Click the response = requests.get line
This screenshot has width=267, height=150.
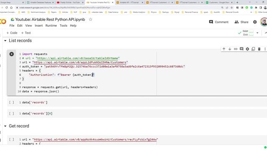pyautogui.click(x=60, y=87)
